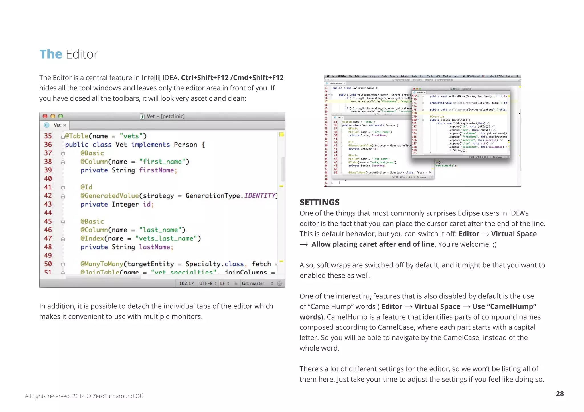Click the 178:1 caret position in Owner status bar

[x=472, y=157]
